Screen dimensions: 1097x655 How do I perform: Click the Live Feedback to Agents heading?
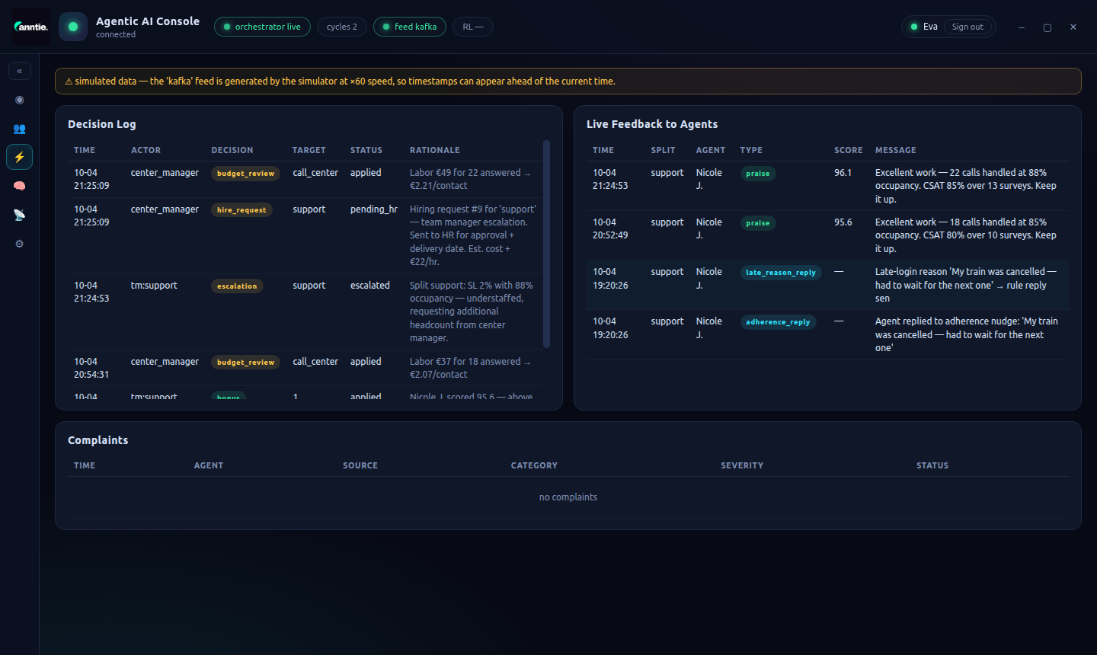tap(652, 124)
